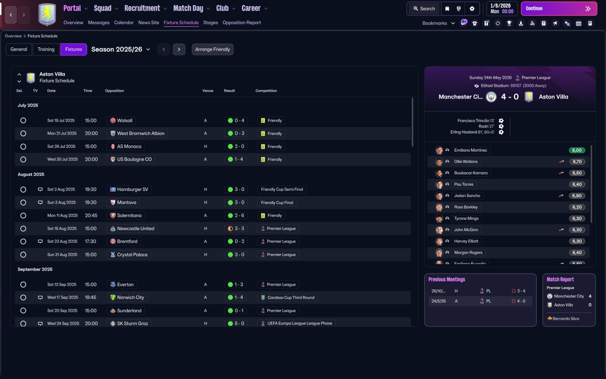Click the Aston Villa badge in match panel
This screenshot has height=379, width=606.
coord(529,97)
